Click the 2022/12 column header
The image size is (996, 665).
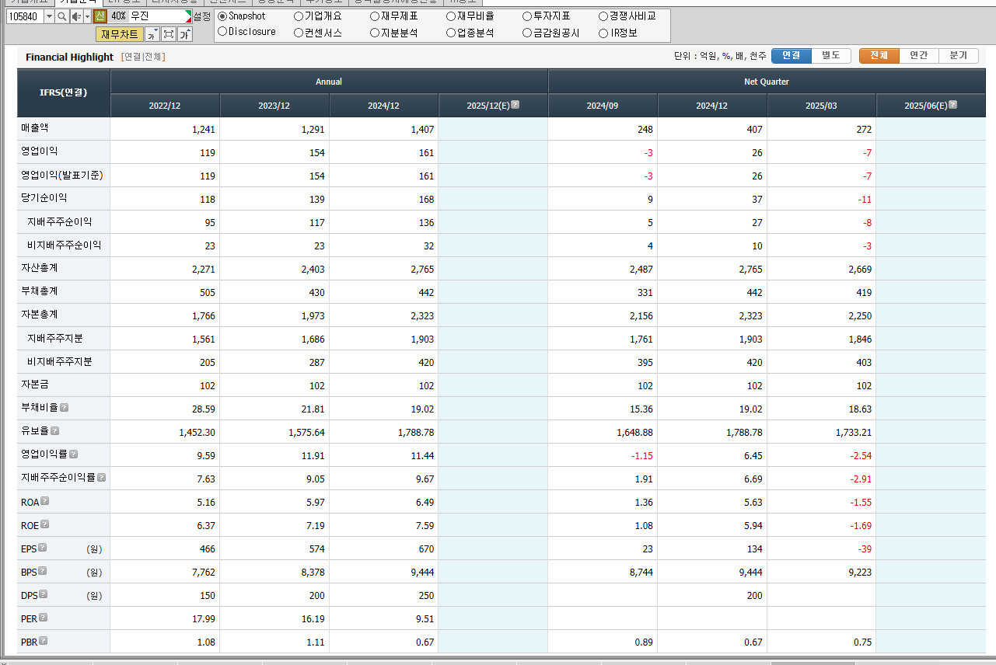pyautogui.click(x=165, y=106)
